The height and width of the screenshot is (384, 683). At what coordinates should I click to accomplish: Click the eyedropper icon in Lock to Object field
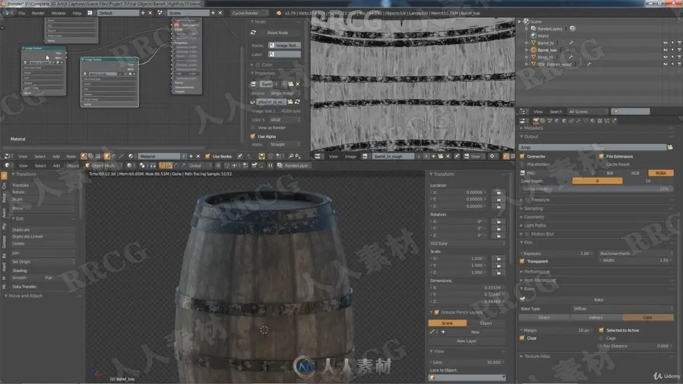click(x=502, y=377)
